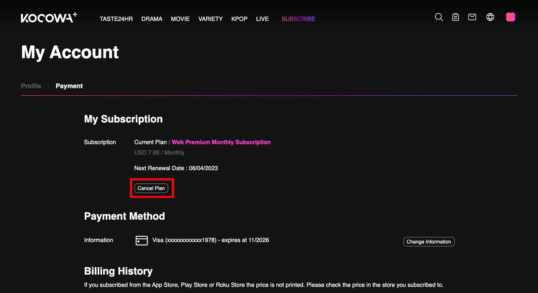The height and width of the screenshot is (293, 538).
Task: Open the LIVE menu item
Action: click(262, 19)
